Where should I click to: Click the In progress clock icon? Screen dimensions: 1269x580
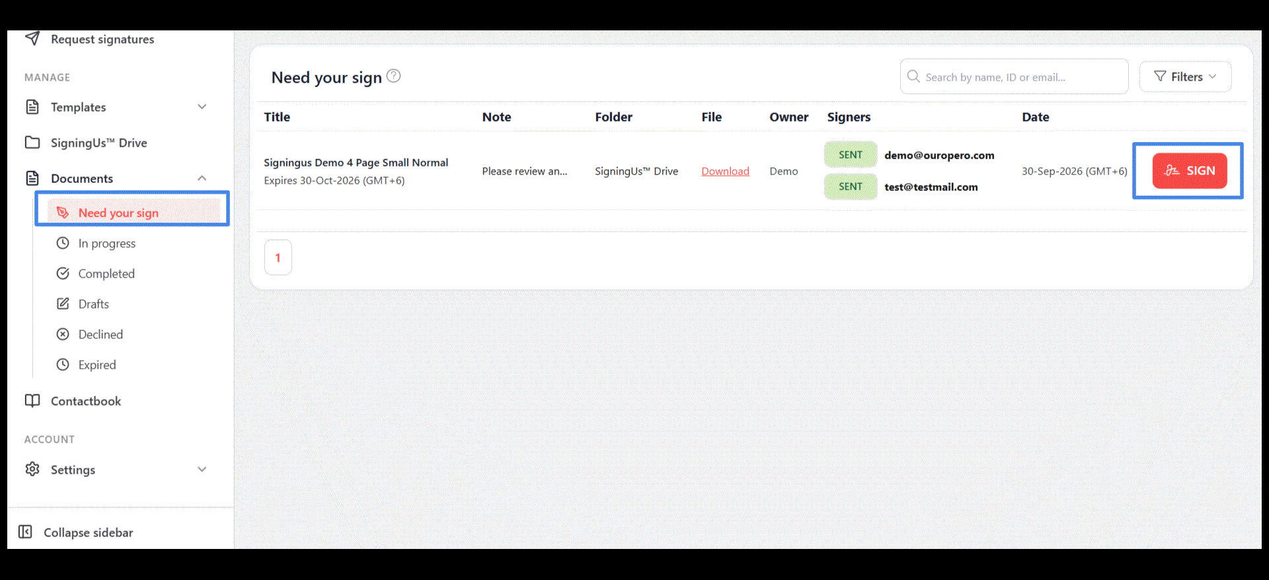[x=63, y=243]
